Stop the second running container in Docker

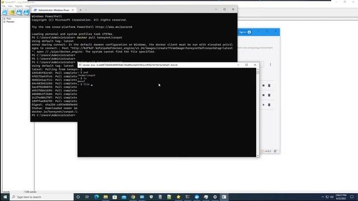click(x=263, y=95)
